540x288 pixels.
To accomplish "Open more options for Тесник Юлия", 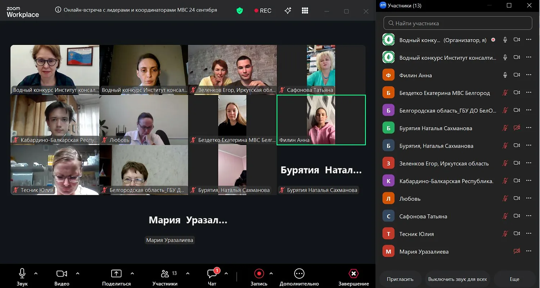I will coord(528,234).
